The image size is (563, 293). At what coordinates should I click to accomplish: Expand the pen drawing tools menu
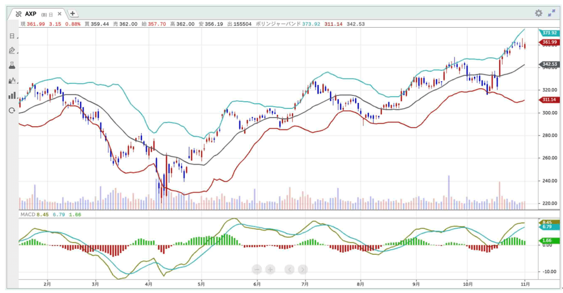12,51
